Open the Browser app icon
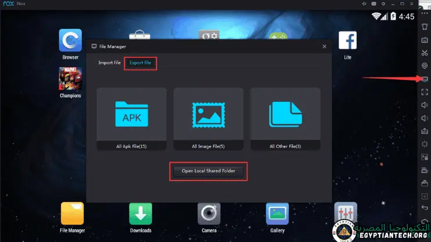This screenshot has width=431, height=242. click(x=70, y=41)
